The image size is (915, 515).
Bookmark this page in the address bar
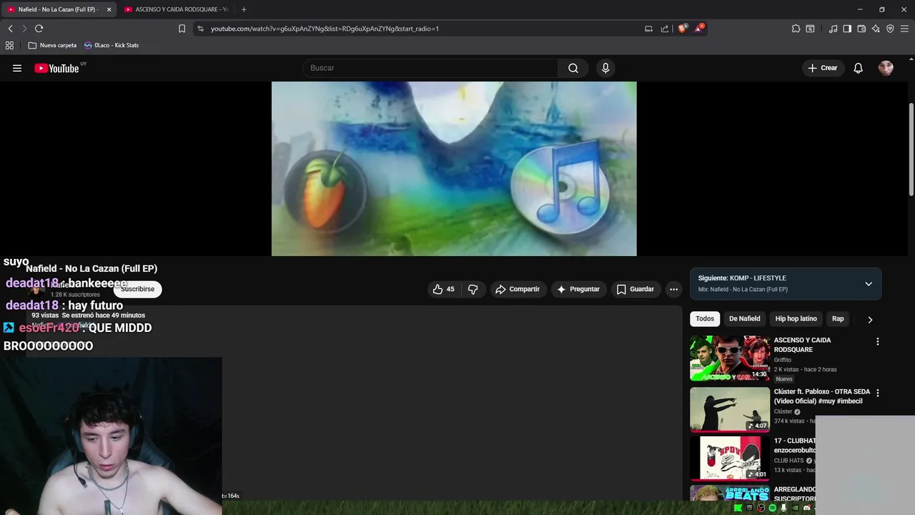coord(182,29)
